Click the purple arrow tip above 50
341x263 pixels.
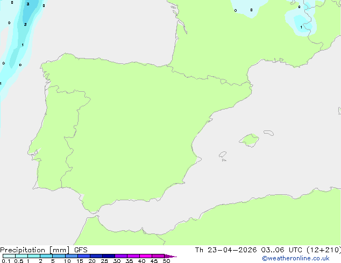[x=170, y=256]
